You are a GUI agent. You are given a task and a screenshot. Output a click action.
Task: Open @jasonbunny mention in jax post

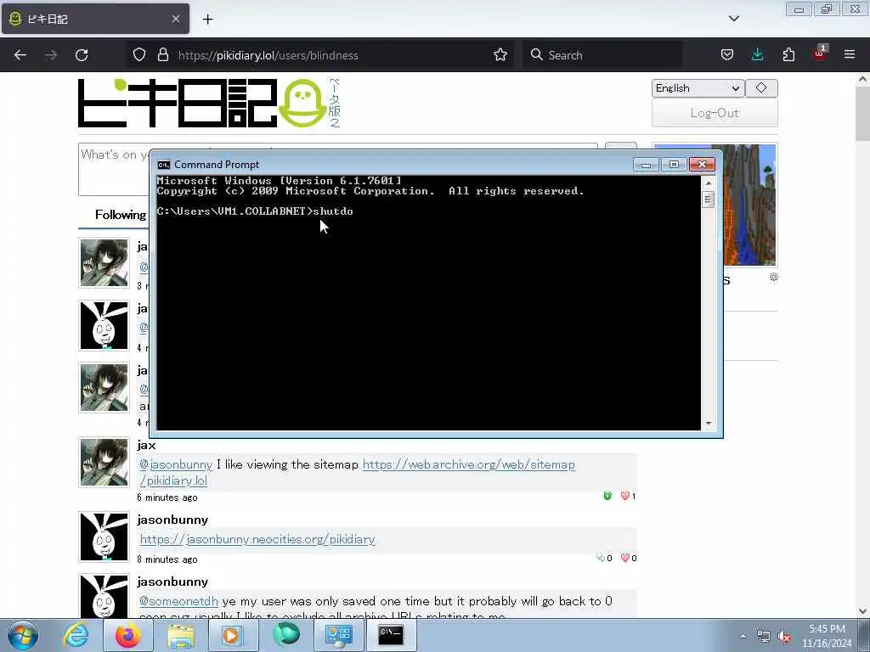pos(176,464)
